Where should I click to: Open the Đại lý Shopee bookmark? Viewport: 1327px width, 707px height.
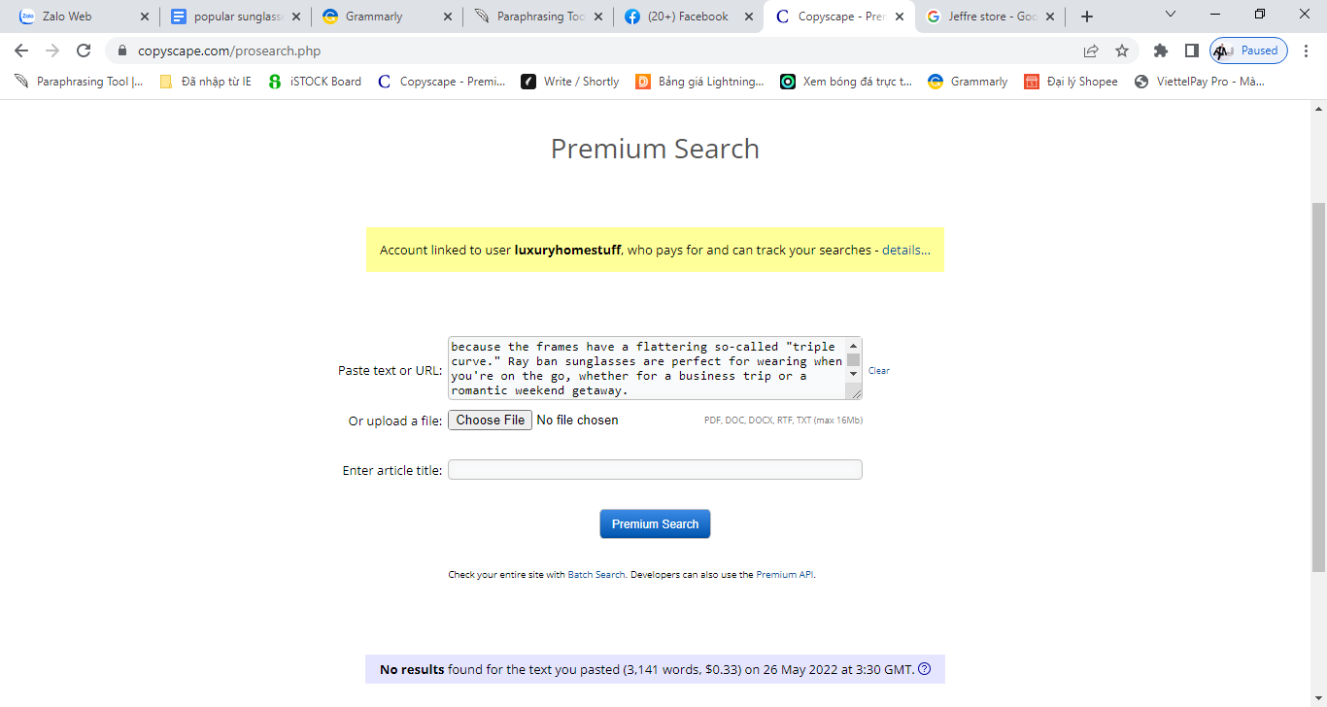click(1072, 82)
